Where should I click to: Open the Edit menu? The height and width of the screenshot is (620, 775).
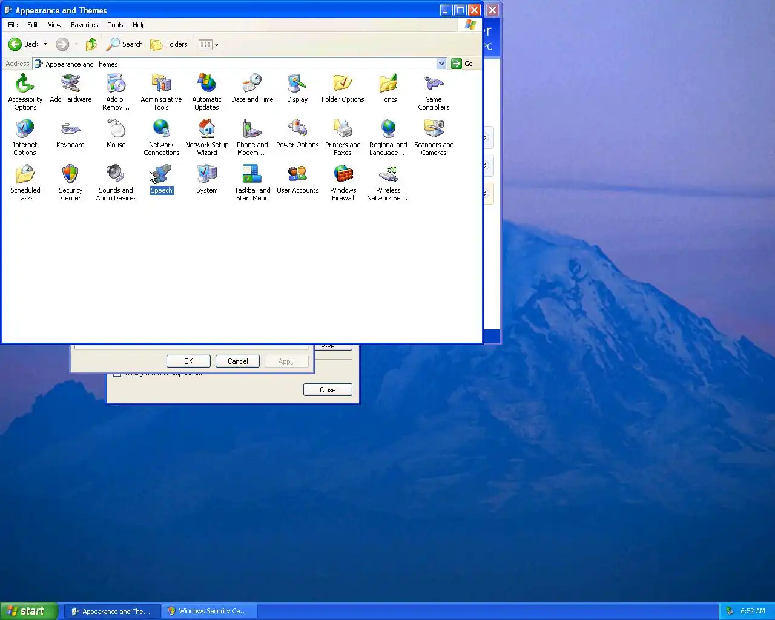(33, 25)
